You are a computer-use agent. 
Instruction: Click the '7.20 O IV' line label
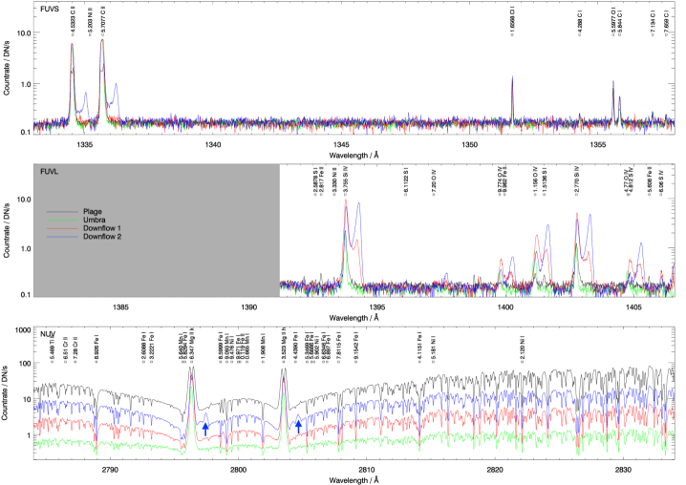coord(434,182)
